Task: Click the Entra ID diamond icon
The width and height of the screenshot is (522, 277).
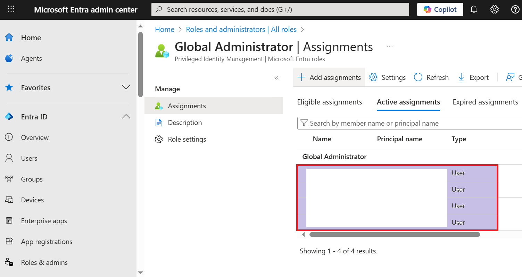Action: click(9, 117)
